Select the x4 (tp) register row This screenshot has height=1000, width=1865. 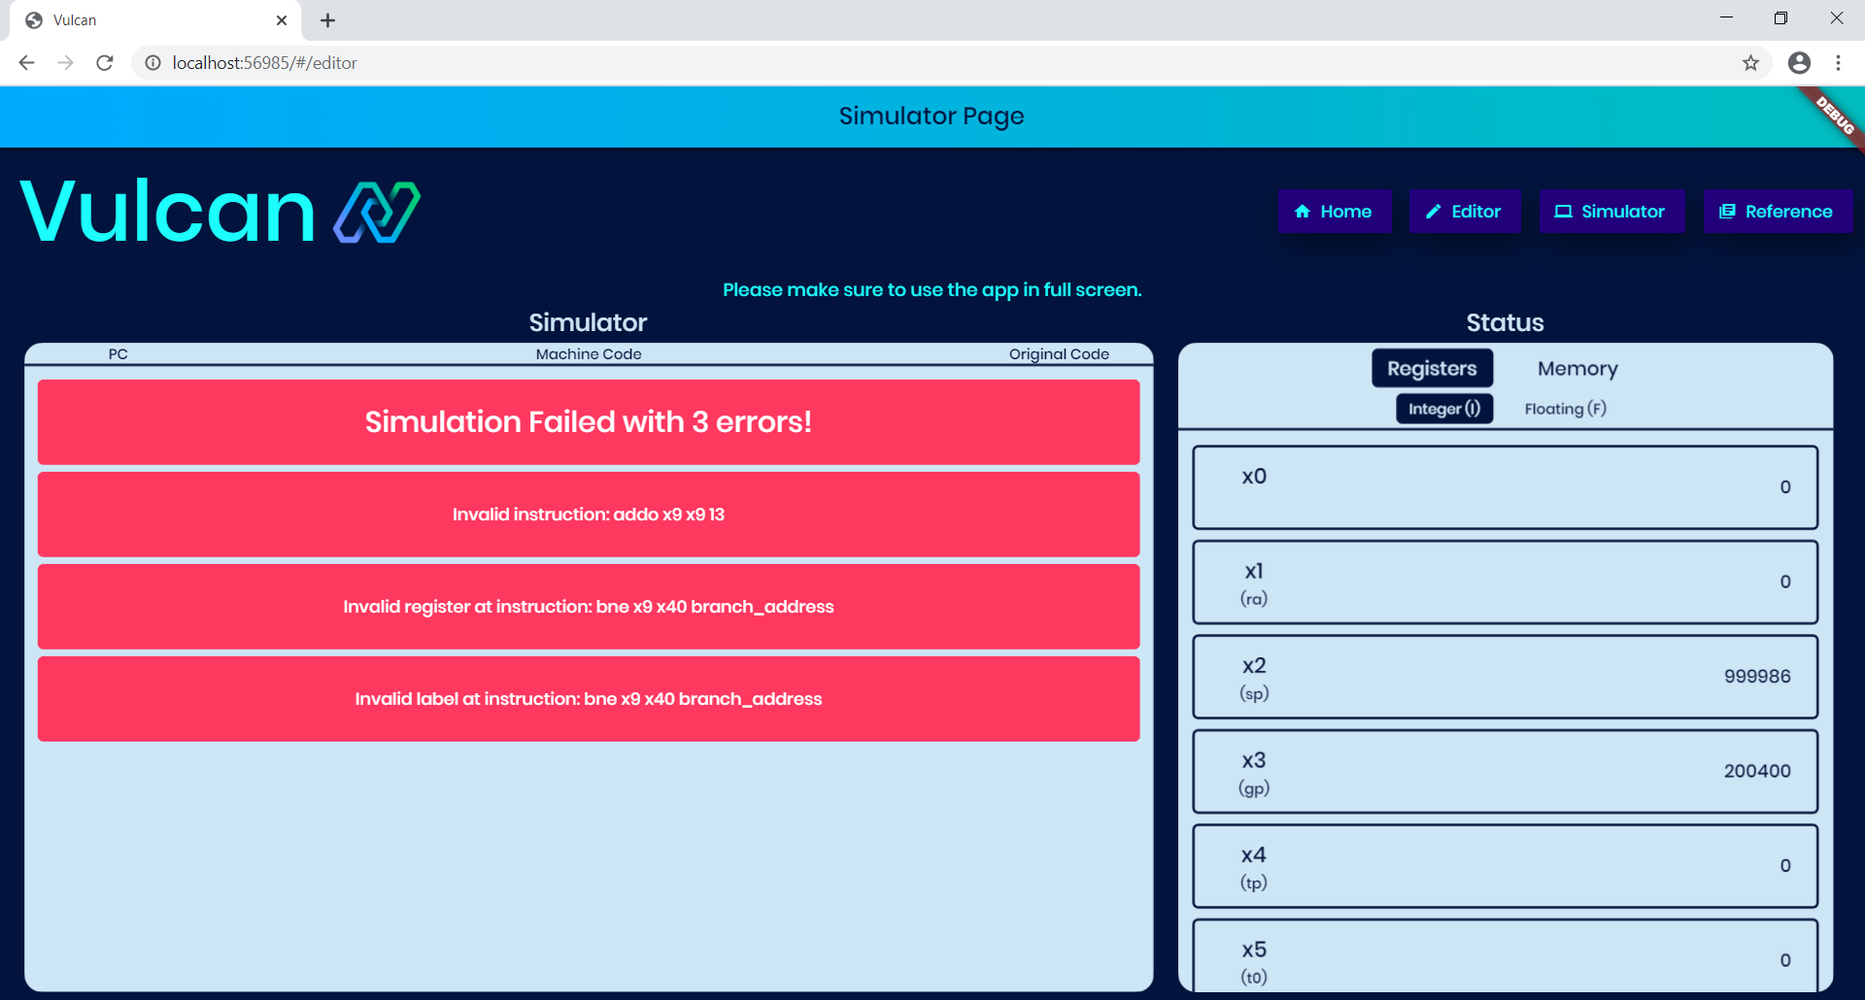click(x=1505, y=866)
